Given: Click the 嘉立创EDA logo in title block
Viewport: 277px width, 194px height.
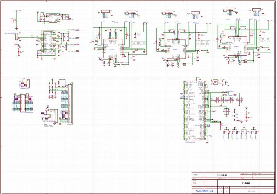Looking at the screenshot, I should [x=205, y=191].
